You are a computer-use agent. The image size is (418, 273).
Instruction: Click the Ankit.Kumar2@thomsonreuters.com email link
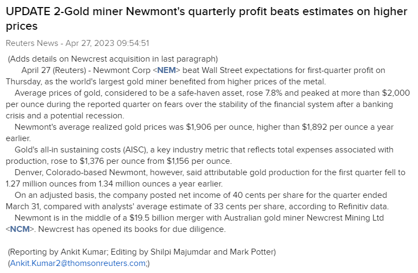[x=77, y=263]
